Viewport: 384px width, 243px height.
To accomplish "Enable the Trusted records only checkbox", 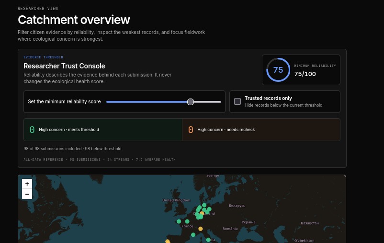I will click(237, 101).
